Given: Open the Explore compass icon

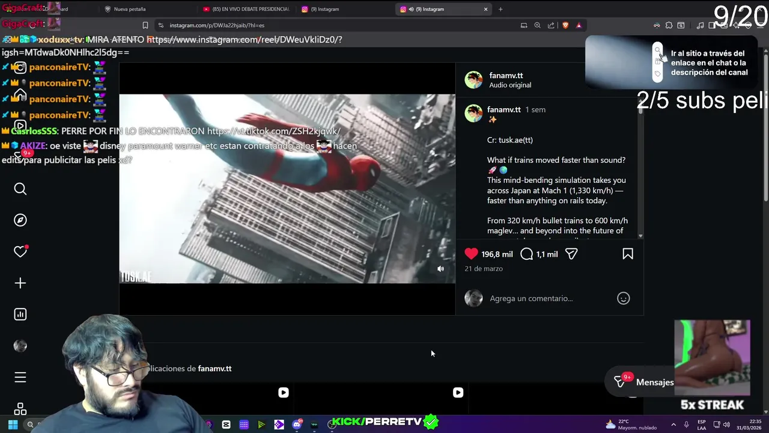Looking at the screenshot, I should click(20, 220).
